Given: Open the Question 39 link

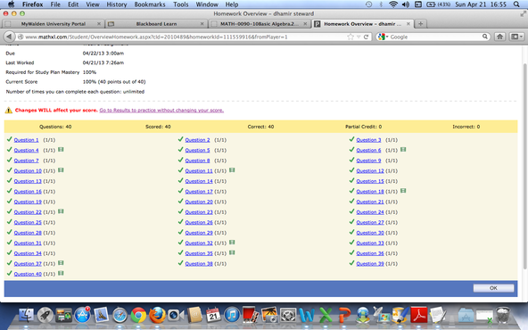Looking at the screenshot, I should pos(370,263).
